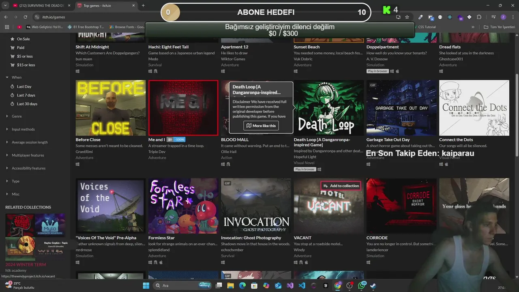Open the CSS Tutorial bookmark
This screenshot has width=519, height=292.
[427, 27]
